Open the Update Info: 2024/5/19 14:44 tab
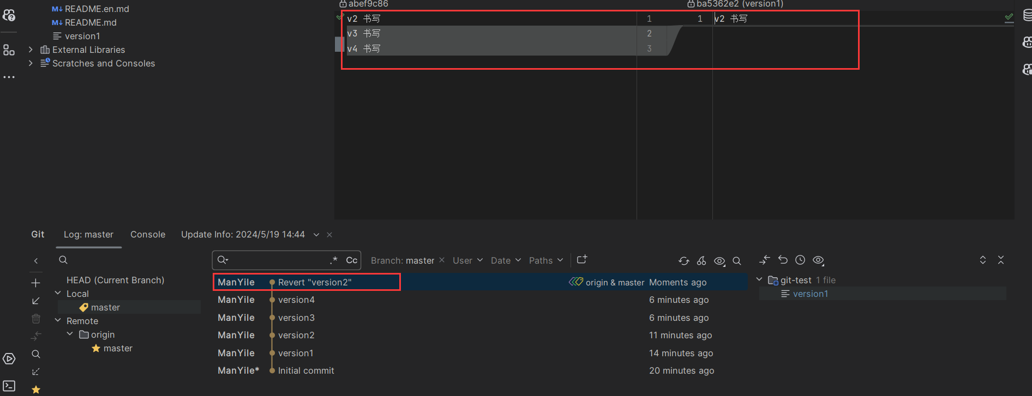 pos(243,234)
